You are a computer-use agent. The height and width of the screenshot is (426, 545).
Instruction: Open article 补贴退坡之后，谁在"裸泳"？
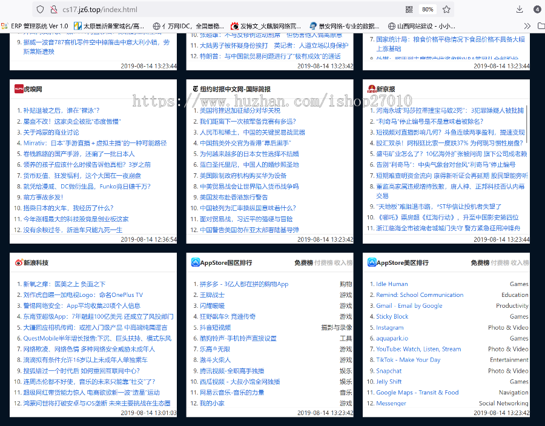coord(62,110)
